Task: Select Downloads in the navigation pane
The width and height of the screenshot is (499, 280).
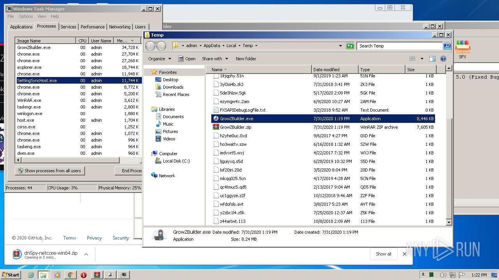Action: point(173,87)
